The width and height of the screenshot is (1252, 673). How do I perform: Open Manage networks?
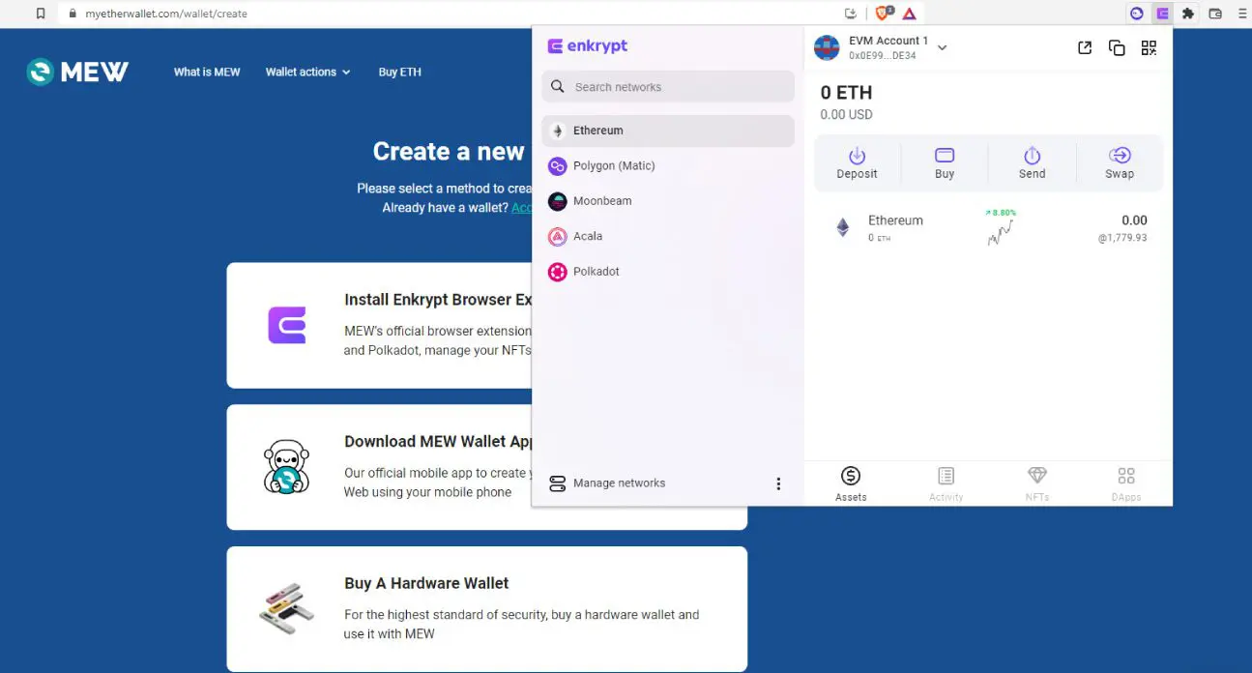tap(607, 483)
